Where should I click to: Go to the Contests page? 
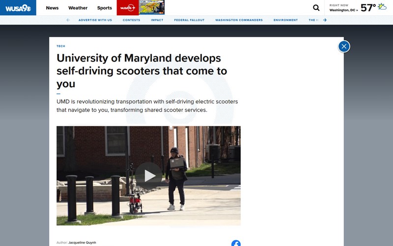131,20
